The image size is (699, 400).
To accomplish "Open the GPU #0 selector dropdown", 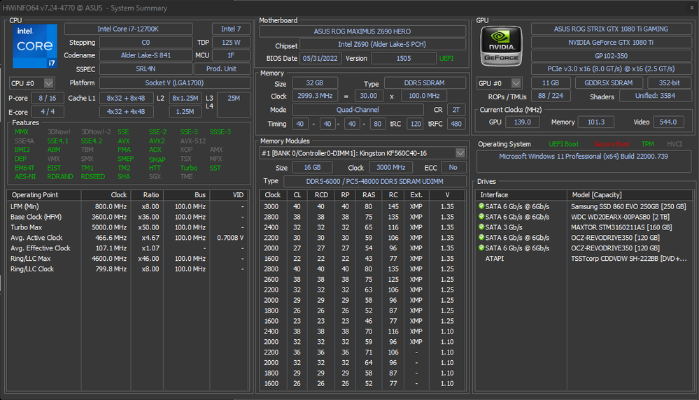I will [x=516, y=83].
